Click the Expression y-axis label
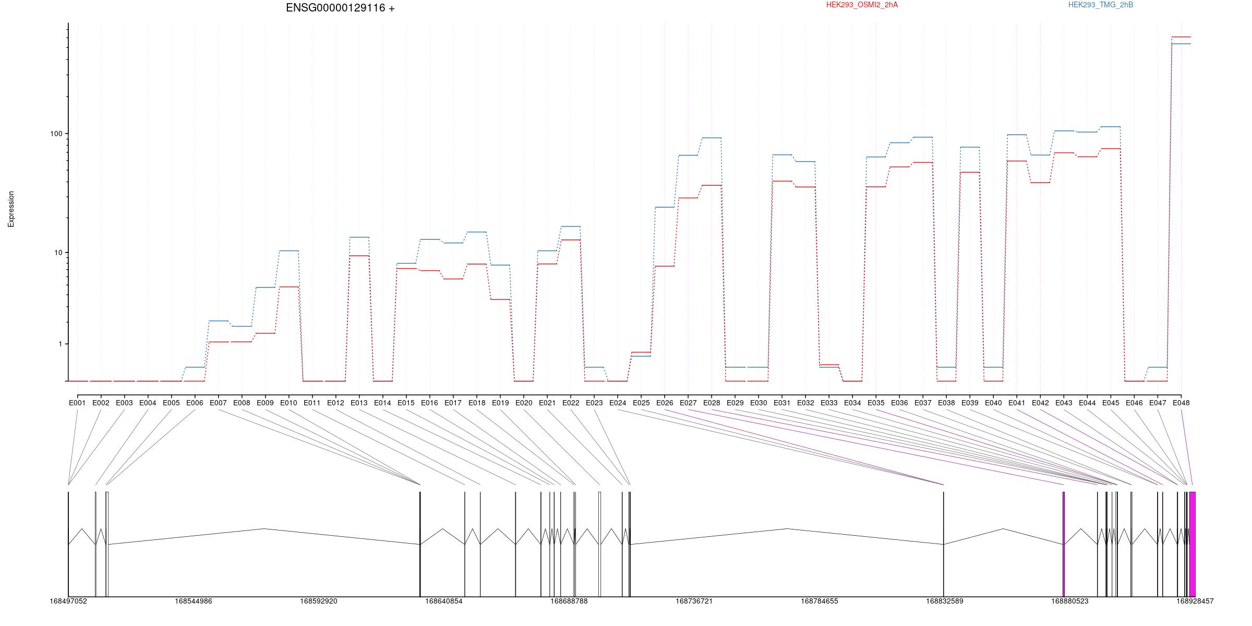Viewport: 1252px width, 626px height. (x=11, y=209)
